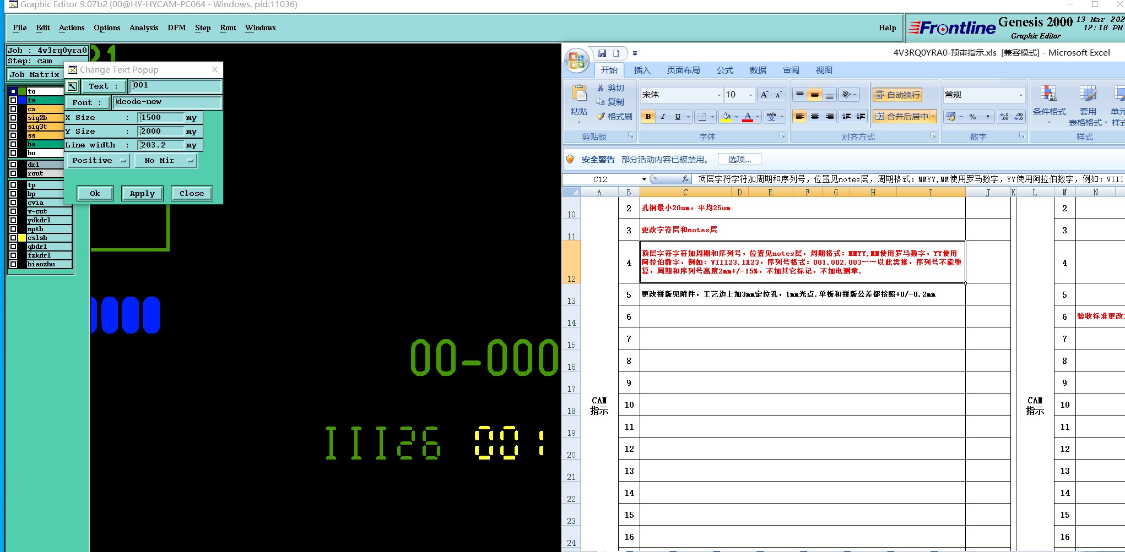This screenshot has width=1125, height=552.
Task: Open the font size 10 dropdown
Action: [750, 95]
